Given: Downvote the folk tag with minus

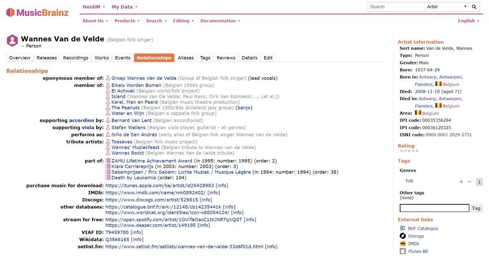Looking at the screenshot, I should tap(469, 182).
